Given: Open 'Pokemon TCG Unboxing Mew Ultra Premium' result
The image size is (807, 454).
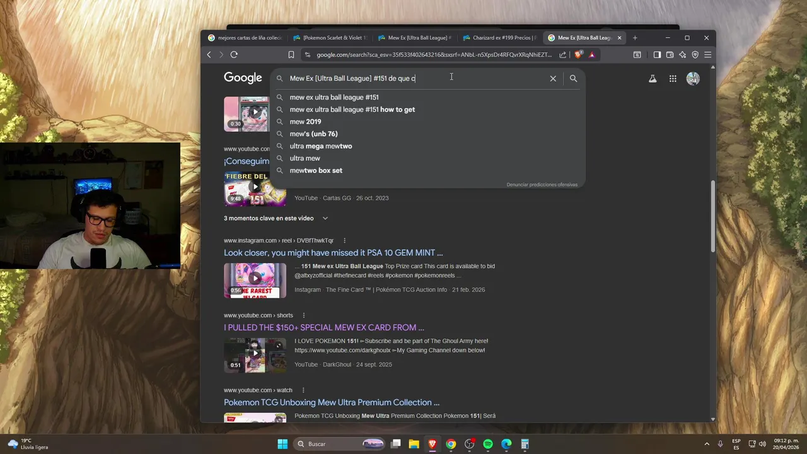Looking at the screenshot, I should (x=332, y=402).
